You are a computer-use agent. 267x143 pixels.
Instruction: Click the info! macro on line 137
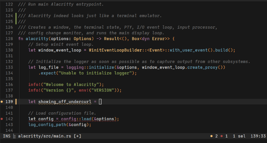[x=35, y=90]
